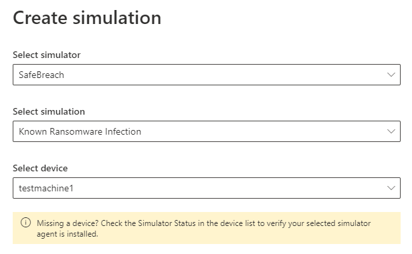Open the Select simulation dropdown list
This screenshot has height=254, width=412.
pos(207,131)
